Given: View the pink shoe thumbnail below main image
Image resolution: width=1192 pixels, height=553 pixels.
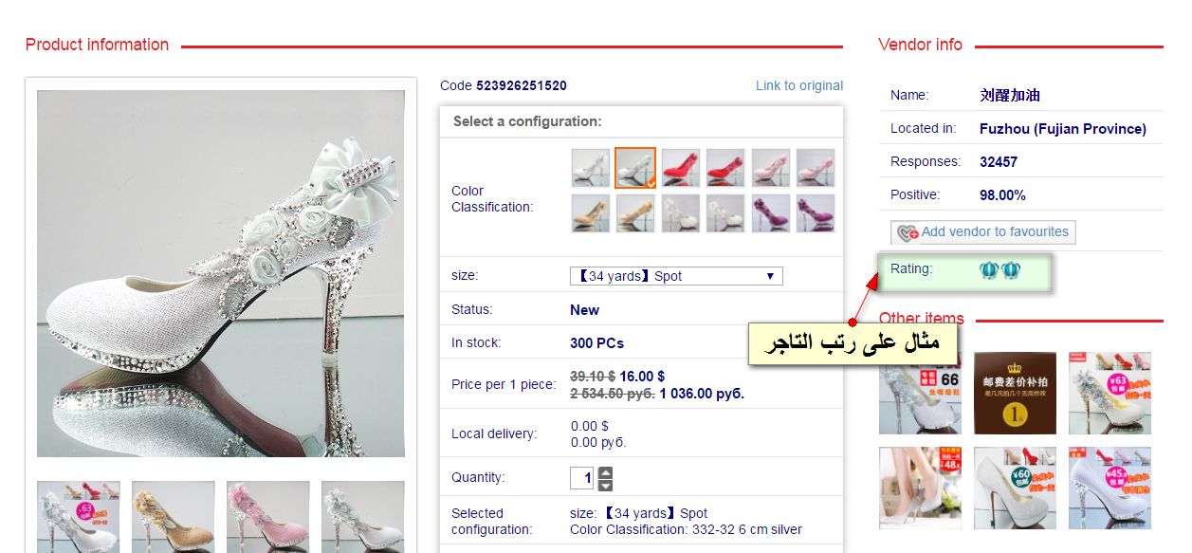Looking at the screenshot, I should click(267, 517).
